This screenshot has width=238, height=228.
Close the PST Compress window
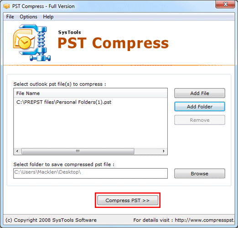pyautogui.click(x=225, y=5)
